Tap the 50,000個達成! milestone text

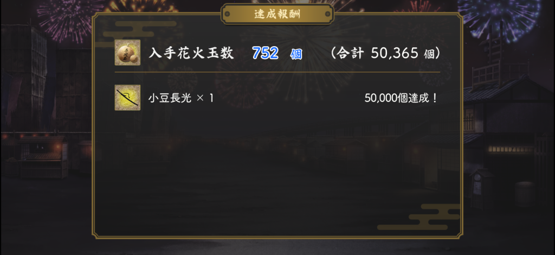[x=401, y=98]
